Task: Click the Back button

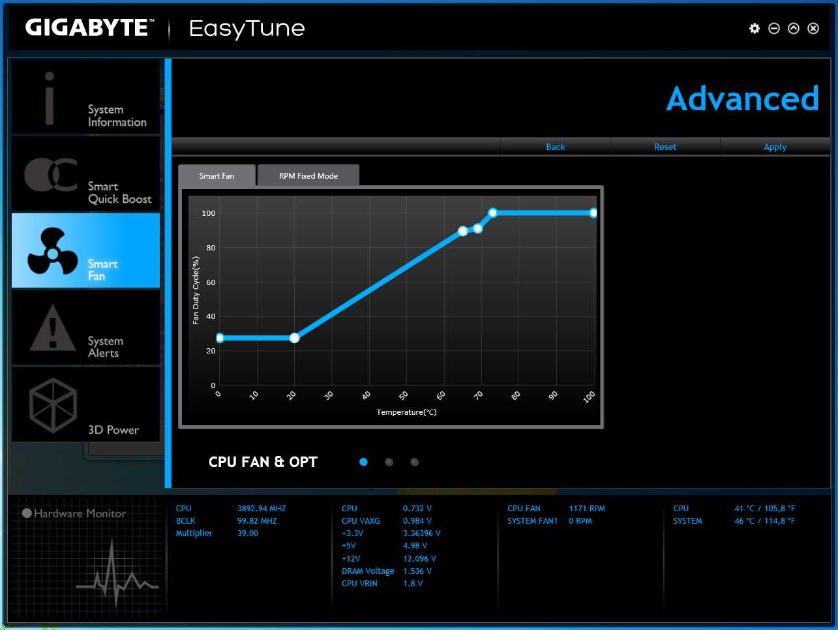Action: 556,147
